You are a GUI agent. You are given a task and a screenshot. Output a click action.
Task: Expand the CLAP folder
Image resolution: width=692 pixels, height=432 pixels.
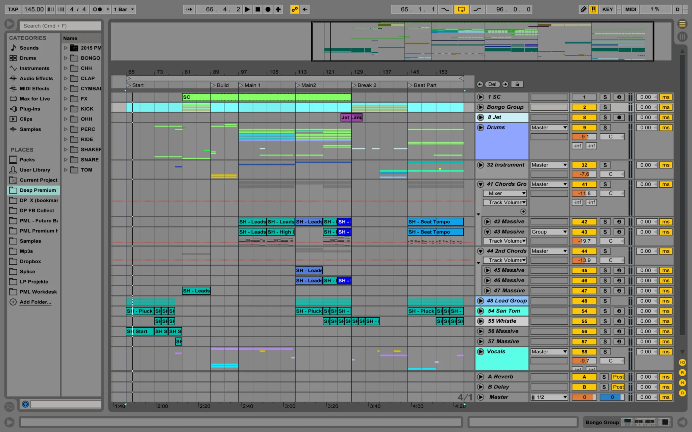[66, 78]
